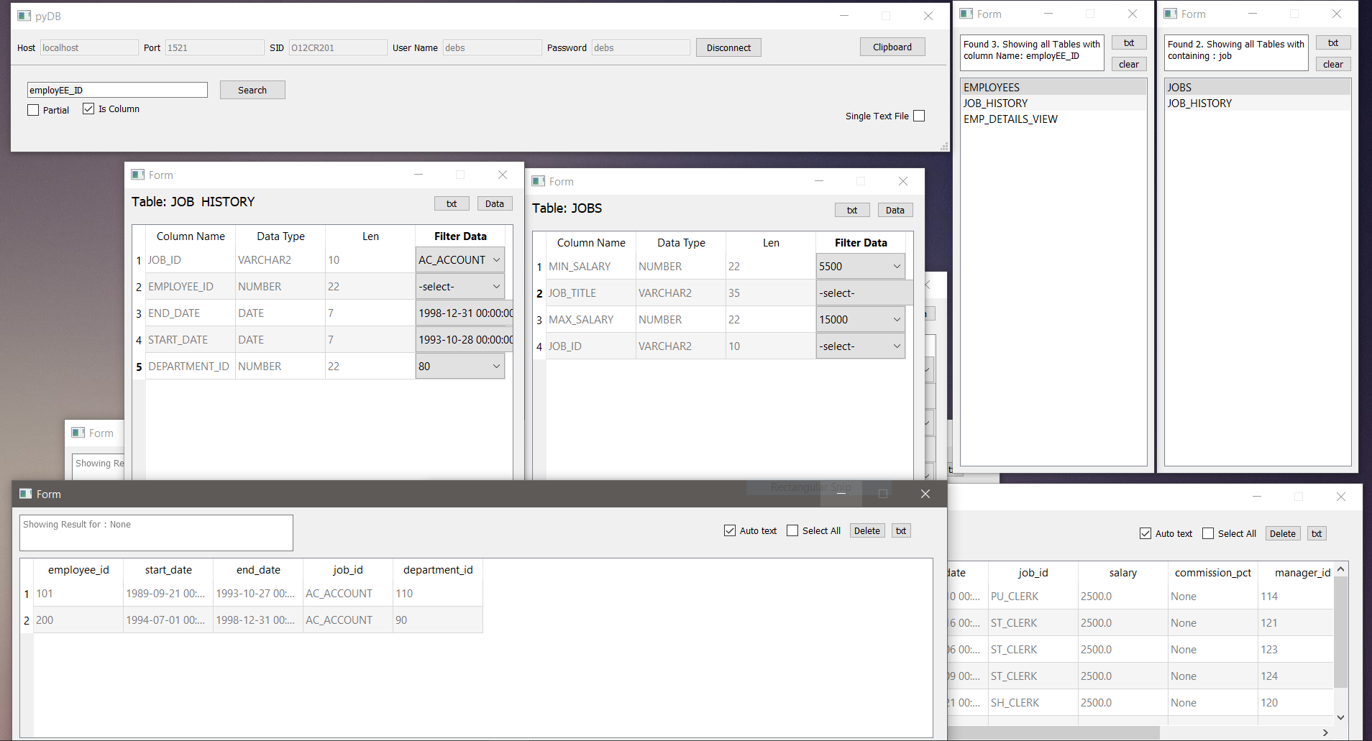This screenshot has height=741, width=1372.
Task: Select EMP_DETAILS_VIEW in the tables list
Action: click(x=1053, y=119)
